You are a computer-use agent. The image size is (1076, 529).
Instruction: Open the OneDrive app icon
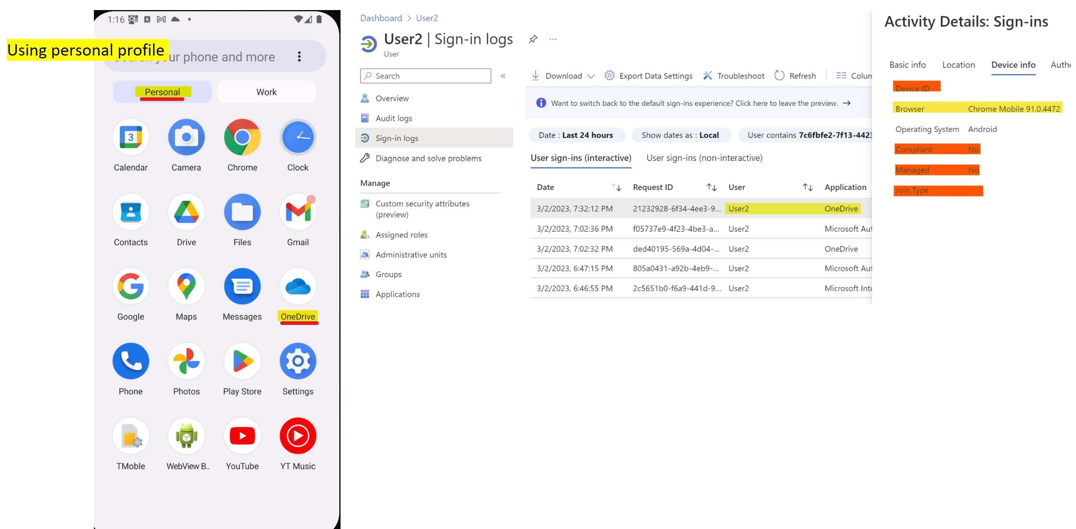(x=297, y=287)
